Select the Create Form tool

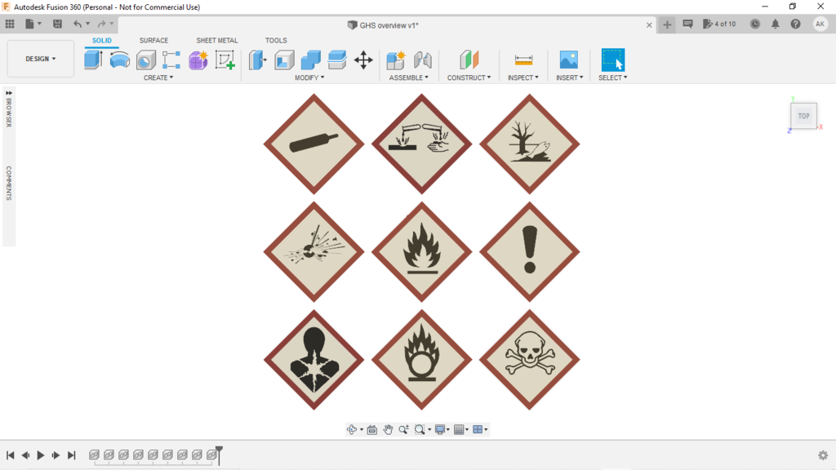point(198,60)
